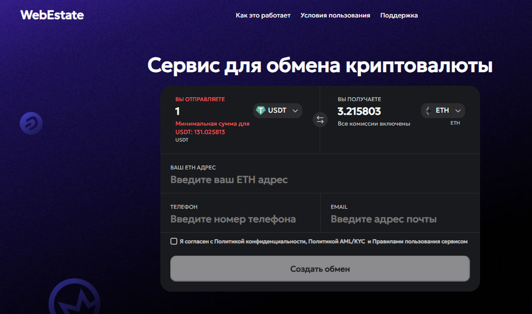This screenshot has height=314, width=532.
Task: Click the "ВЫ ПОЛУЧАЕТЕ" label
Action: pos(359,99)
